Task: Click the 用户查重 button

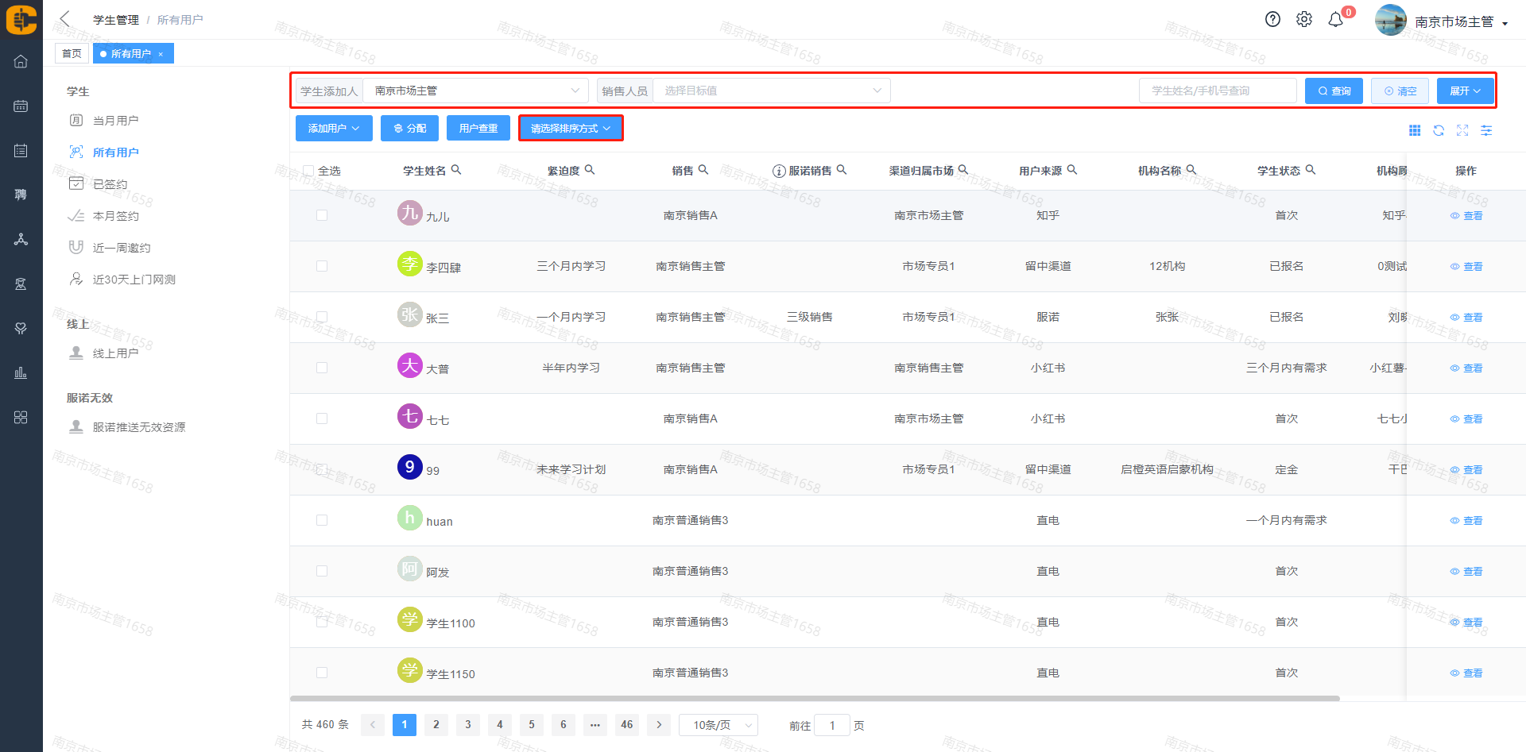Action: point(478,129)
